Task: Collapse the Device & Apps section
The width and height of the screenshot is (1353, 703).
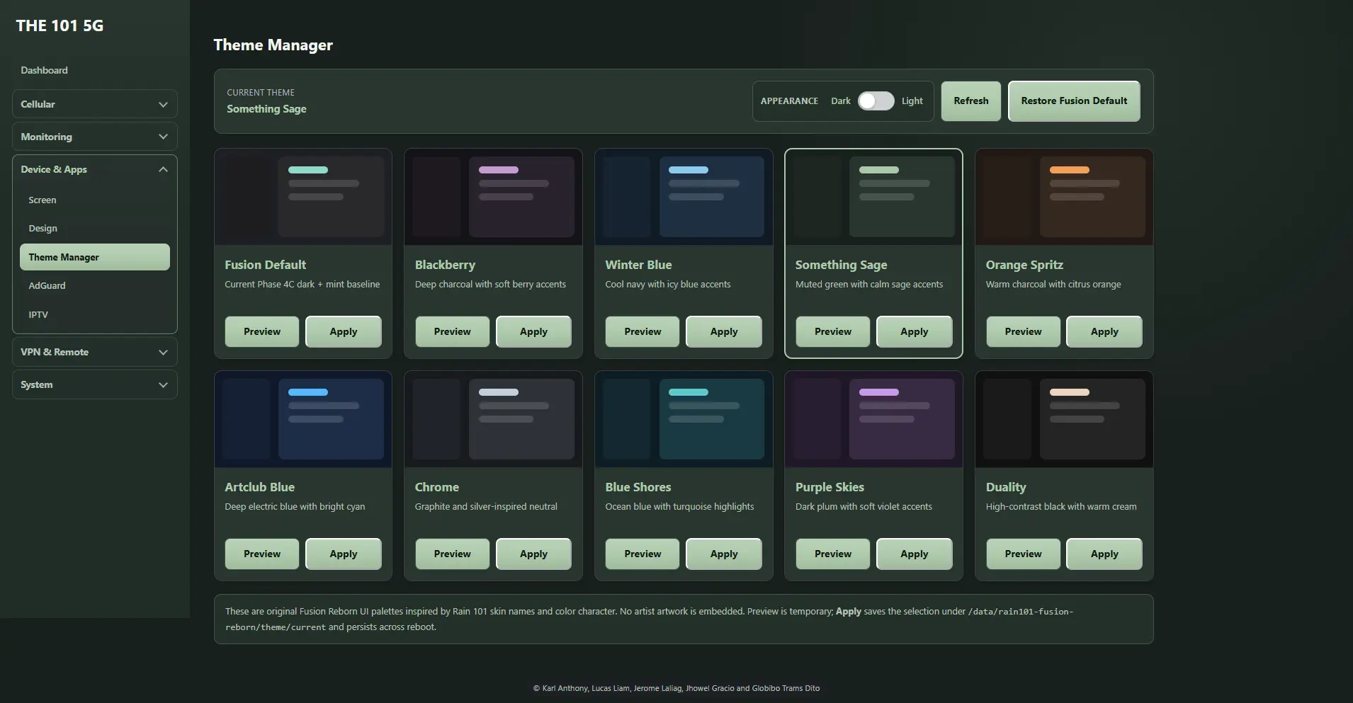Action: coord(94,169)
